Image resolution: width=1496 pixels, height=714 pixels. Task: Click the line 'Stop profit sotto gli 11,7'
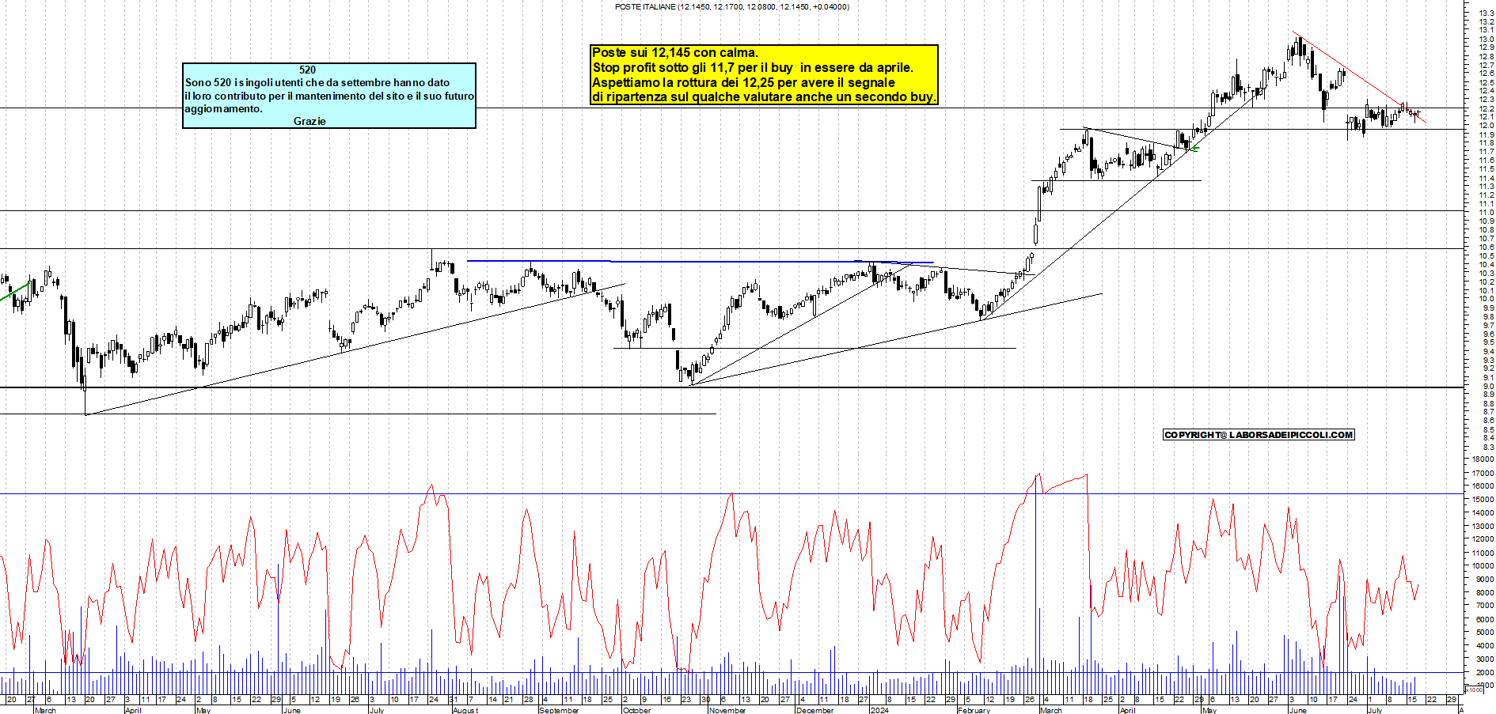pos(753,68)
